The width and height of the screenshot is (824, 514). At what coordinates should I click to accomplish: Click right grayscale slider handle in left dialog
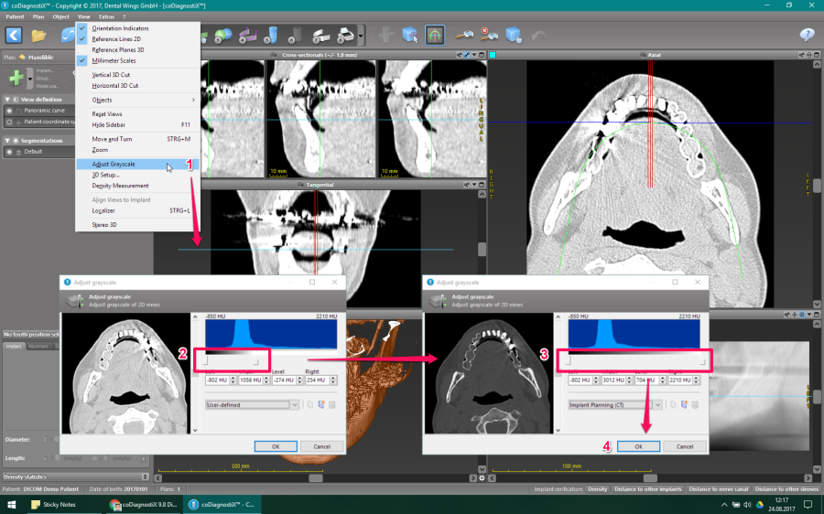coord(256,361)
